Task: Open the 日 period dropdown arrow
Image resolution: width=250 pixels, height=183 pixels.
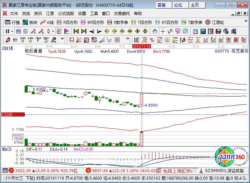Action: click(12, 31)
